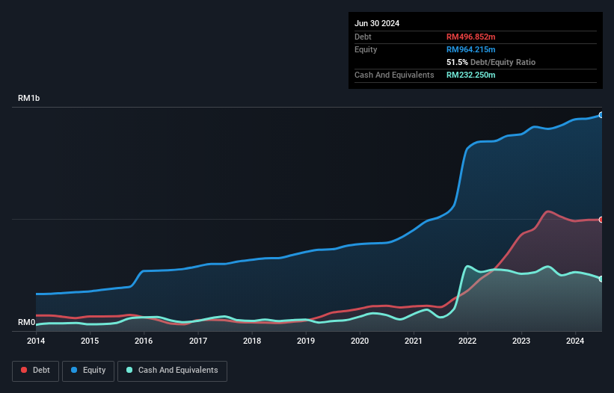614x393 pixels.
Task: Toggle Cash And Equivalents legend button
Action: pos(172,371)
